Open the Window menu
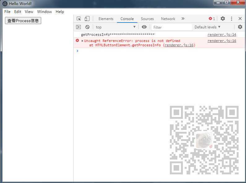The width and height of the screenshot is (246, 183). 44,12
